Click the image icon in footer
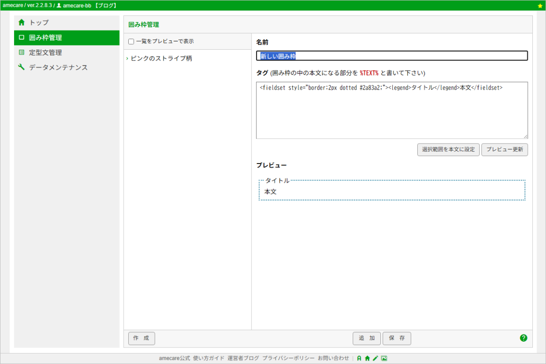The width and height of the screenshot is (546, 364). coord(384,359)
